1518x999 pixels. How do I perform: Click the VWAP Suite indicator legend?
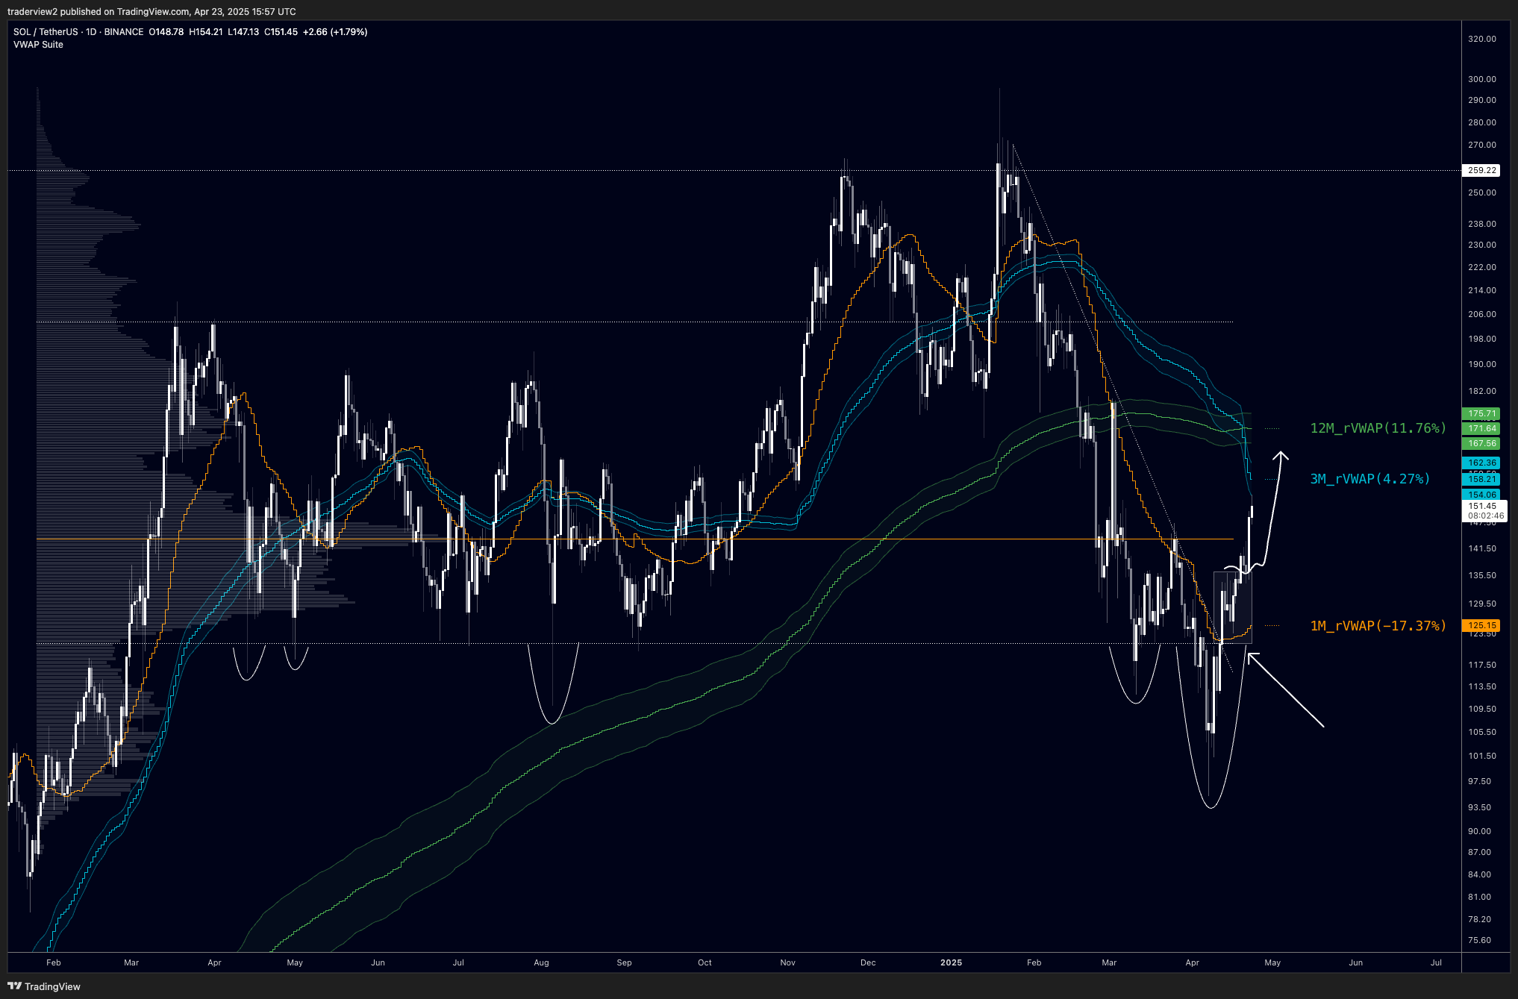[38, 45]
